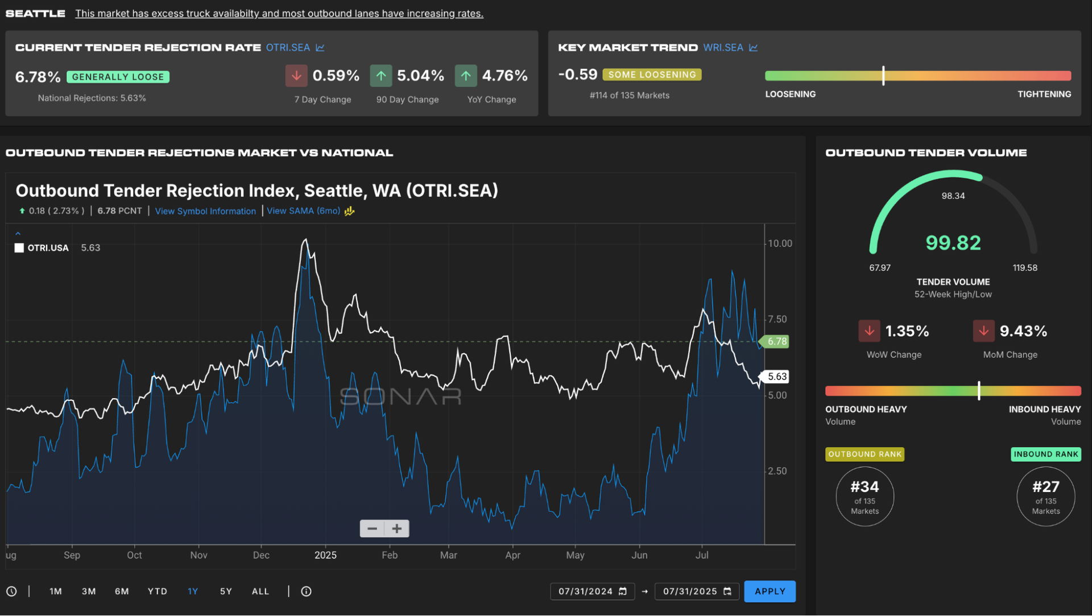Click the 10.00 y-axis label
The height and width of the screenshot is (616, 1092).
pos(780,243)
